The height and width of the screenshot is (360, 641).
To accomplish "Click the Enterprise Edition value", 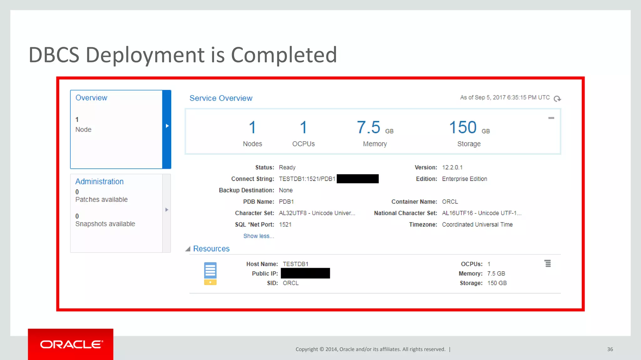I will (x=464, y=179).
